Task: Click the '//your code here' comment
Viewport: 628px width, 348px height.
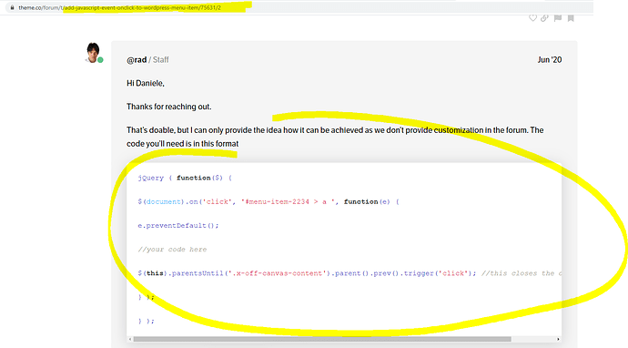Action: [x=172, y=250]
